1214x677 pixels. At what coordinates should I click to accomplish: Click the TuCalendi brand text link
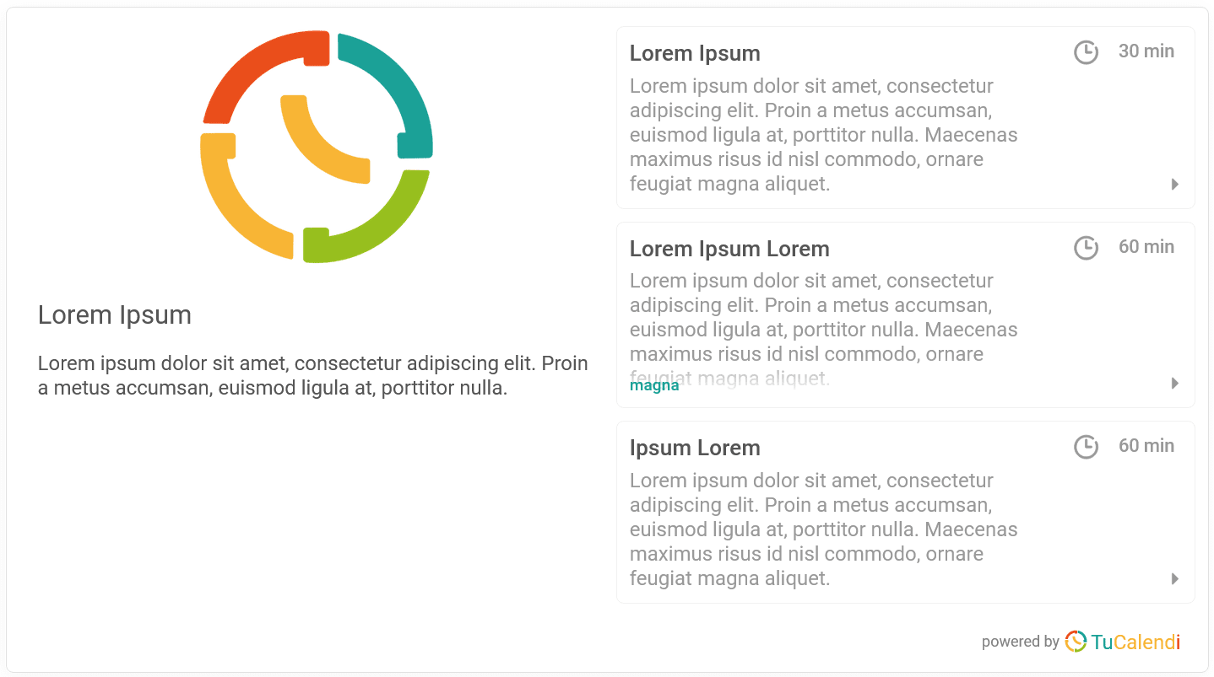tap(1135, 642)
